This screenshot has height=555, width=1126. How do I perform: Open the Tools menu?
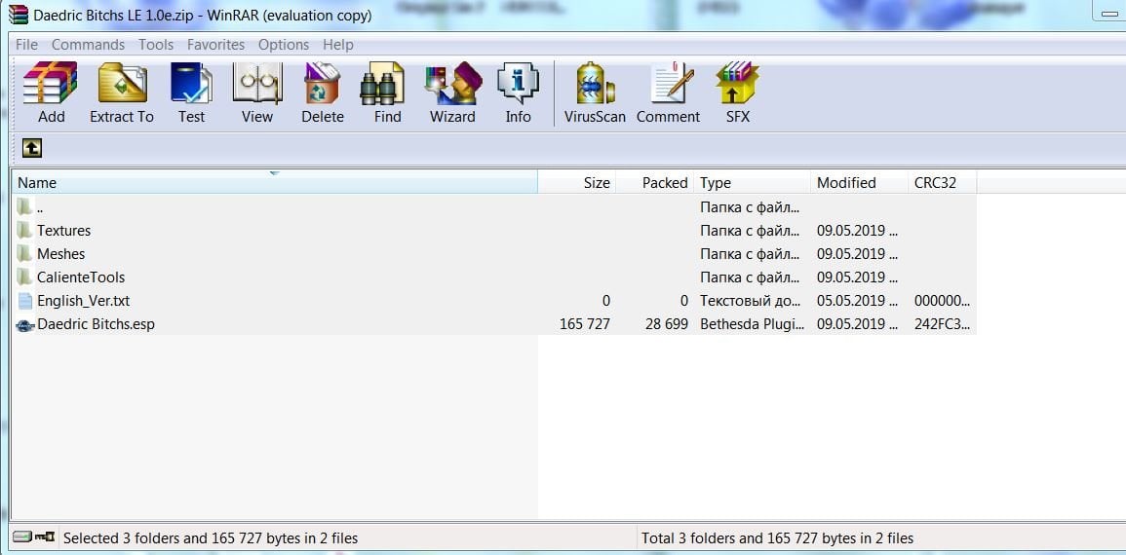coord(156,45)
